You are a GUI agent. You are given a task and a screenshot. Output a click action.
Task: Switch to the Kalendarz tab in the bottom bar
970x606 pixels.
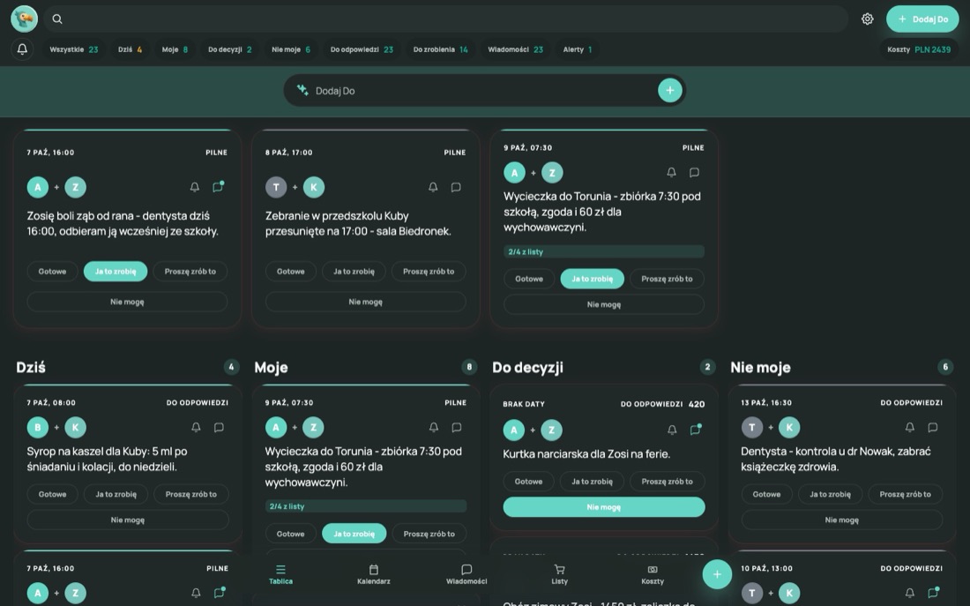pyautogui.click(x=374, y=574)
